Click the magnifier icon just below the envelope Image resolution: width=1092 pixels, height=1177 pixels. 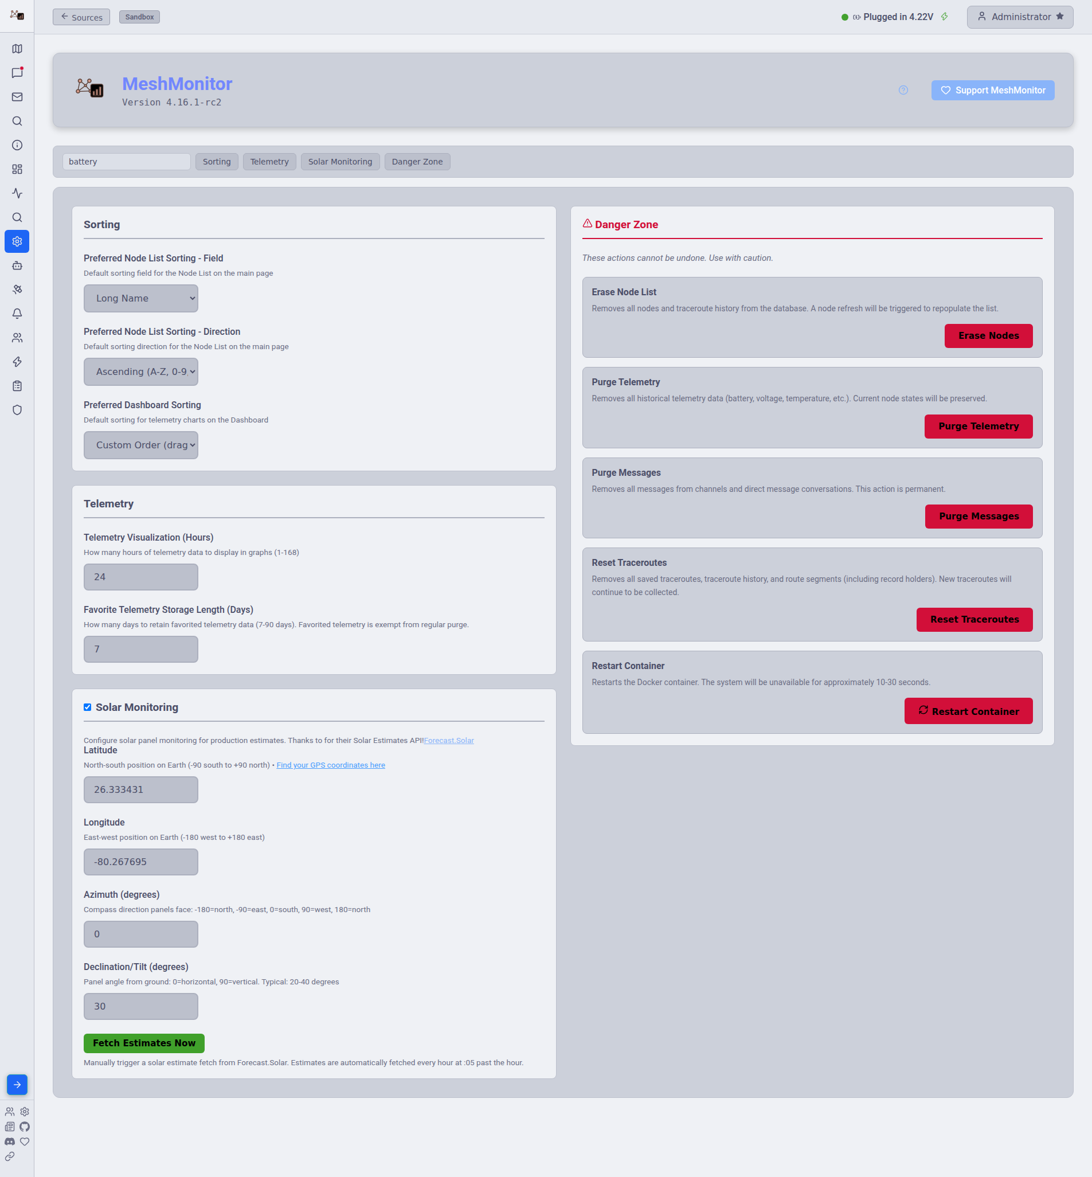(17, 121)
